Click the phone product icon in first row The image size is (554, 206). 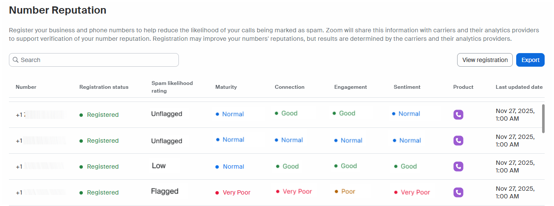click(x=458, y=115)
